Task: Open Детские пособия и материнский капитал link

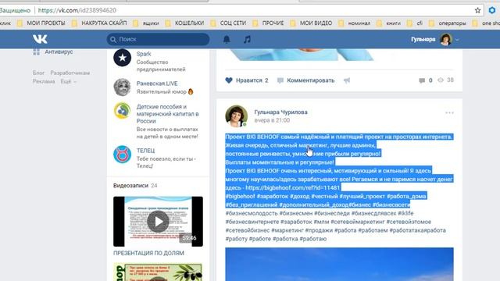Action: pos(168,114)
